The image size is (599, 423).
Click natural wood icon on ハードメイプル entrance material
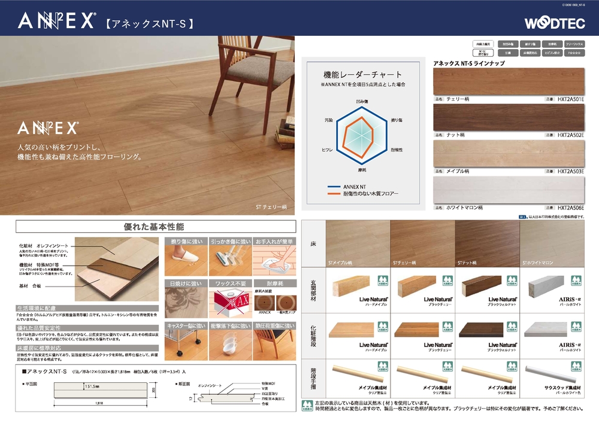tap(383, 281)
